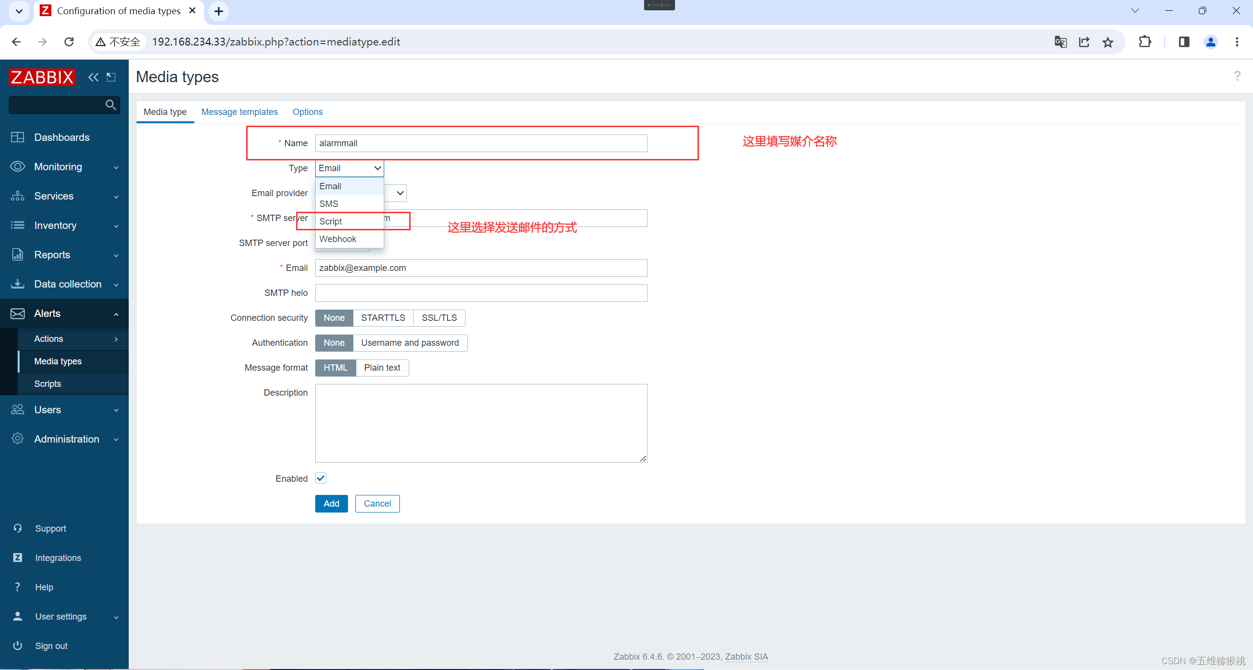The image size is (1253, 670).
Task: Click the search magnifier icon in sidebar
Action: coord(111,105)
